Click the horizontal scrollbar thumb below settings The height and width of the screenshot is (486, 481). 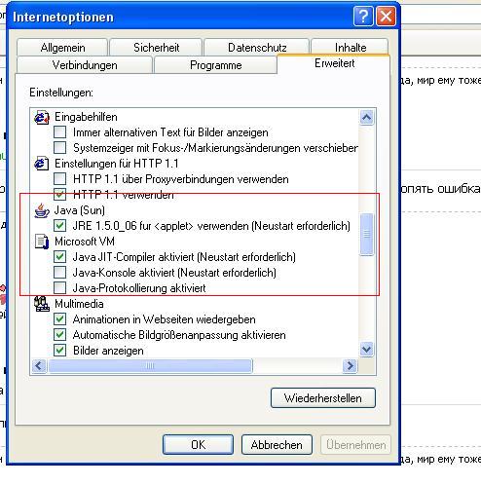coord(150,366)
